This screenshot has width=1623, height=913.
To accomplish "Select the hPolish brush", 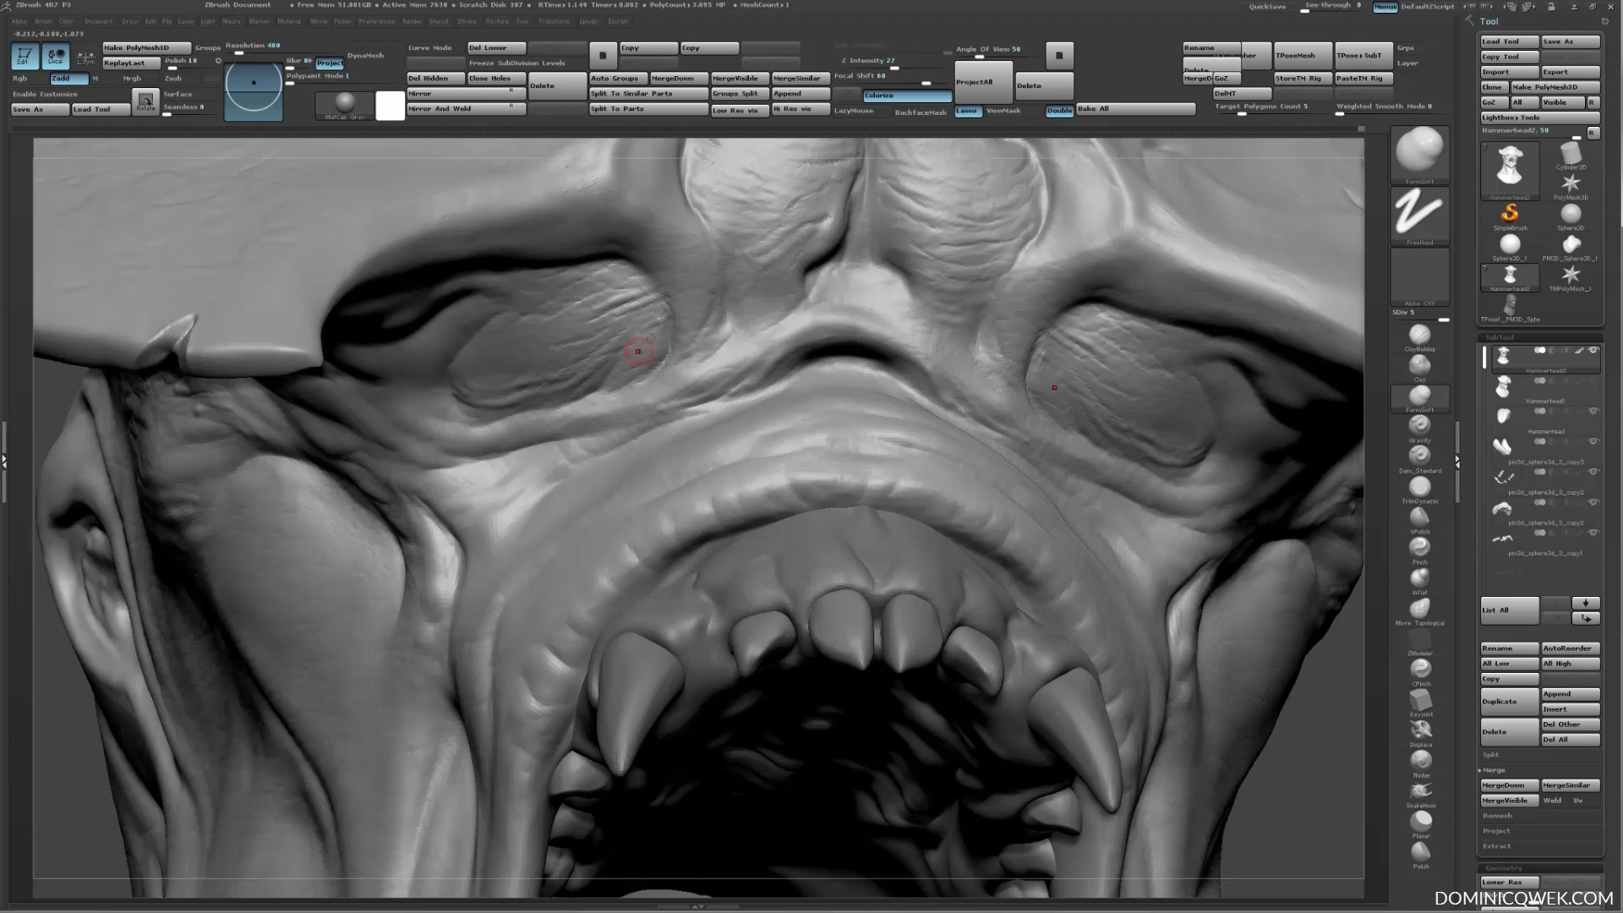I will point(1420,519).
